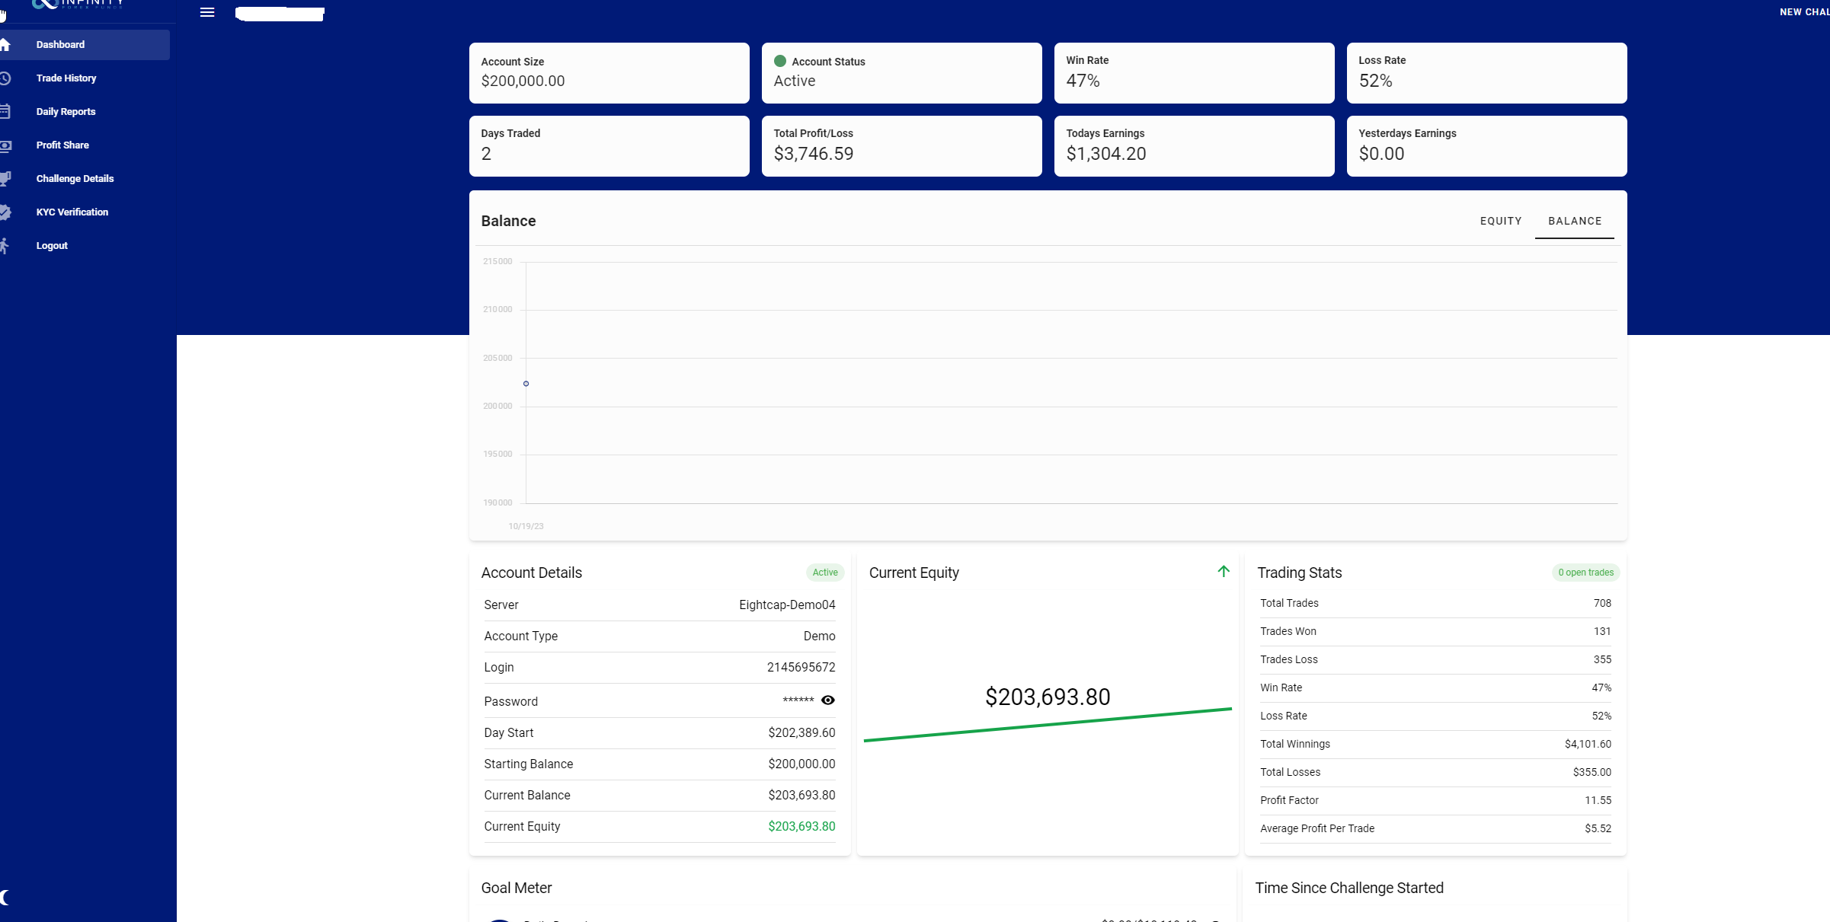This screenshot has height=922, width=1830.
Task: Click the Infinity Forex Funds logo
Action: point(76,4)
